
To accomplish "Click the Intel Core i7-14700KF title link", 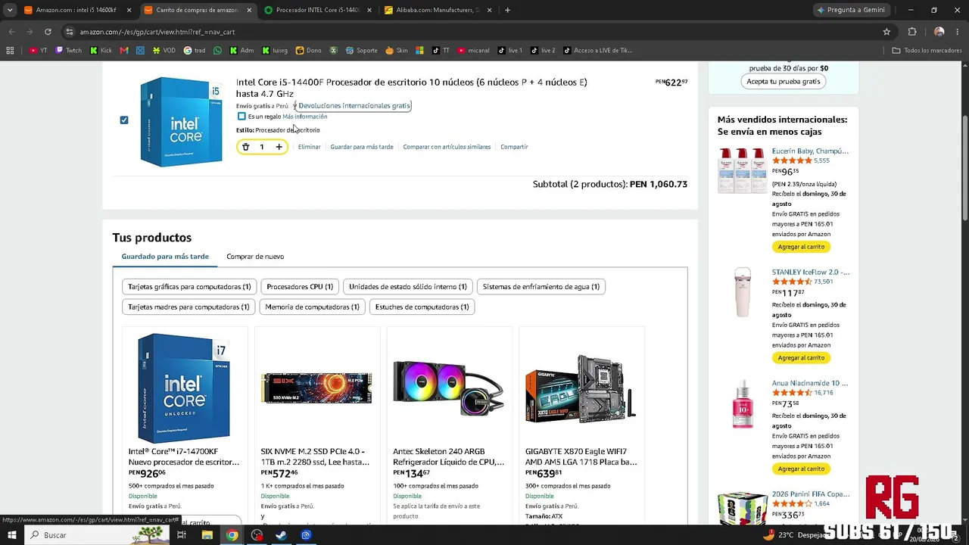I will coord(184,456).
